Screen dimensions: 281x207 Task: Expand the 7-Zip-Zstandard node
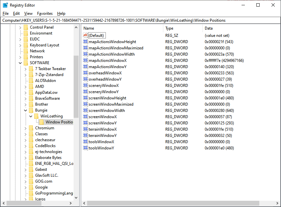(25, 75)
